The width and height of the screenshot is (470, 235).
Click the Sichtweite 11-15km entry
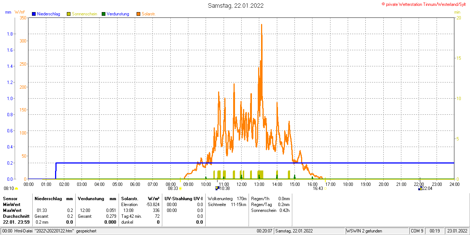pos(227,205)
